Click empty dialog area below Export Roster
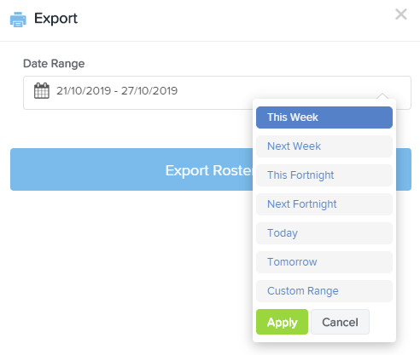Viewport: 420px width, 355px height. (x=125, y=270)
